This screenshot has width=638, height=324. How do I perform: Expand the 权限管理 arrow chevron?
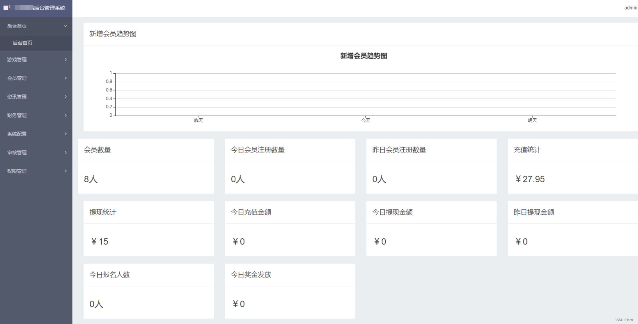click(65, 171)
